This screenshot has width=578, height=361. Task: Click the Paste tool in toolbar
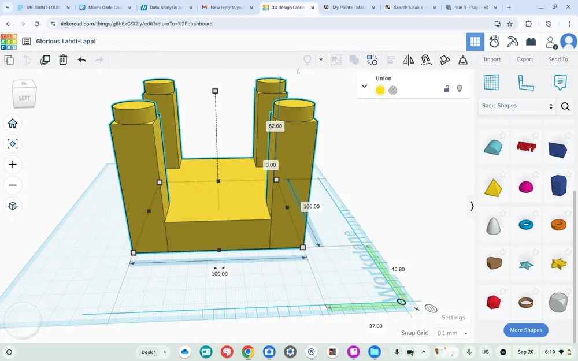27,59
